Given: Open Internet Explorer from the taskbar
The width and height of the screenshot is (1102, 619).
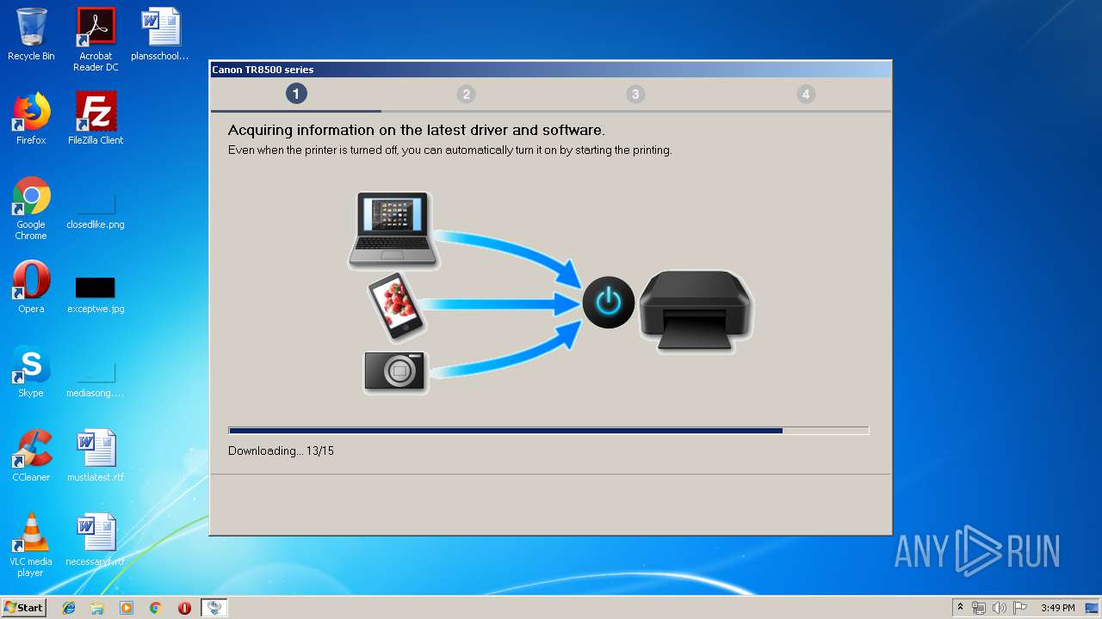Looking at the screenshot, I should pyautogui.click(x=69, y=608).
